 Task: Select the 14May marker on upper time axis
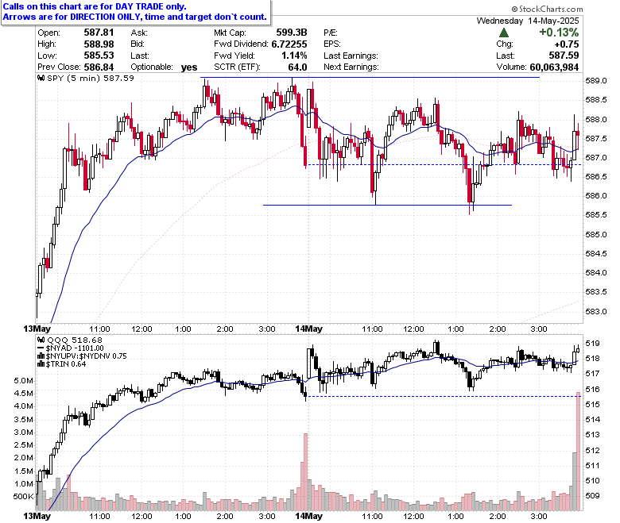pos(309,329)
